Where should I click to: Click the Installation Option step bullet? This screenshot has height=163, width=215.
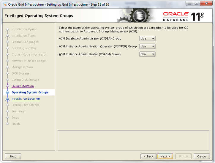click(7, 29)
